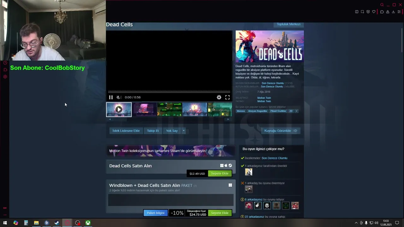
Task: Open the sidebar settings gear icon
Action: [5, 77]
